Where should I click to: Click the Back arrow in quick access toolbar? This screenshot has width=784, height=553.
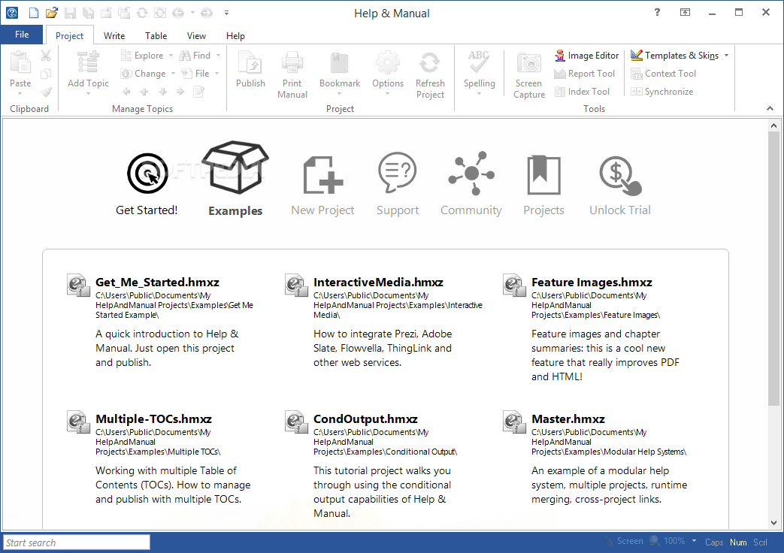(x=178, y=13)
